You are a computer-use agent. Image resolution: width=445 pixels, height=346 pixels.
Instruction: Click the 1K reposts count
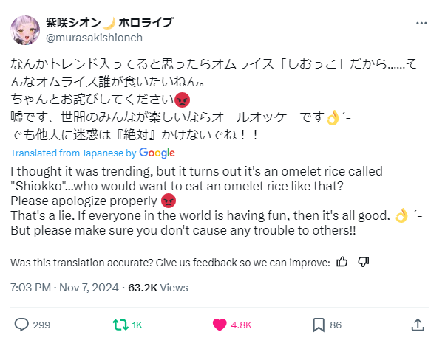pos(137,325)
